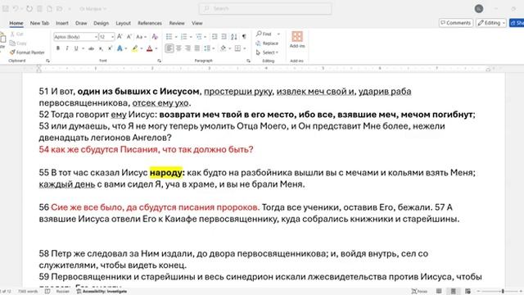Viewport: 524px width, 295px height.
Task: Apply bullet list
Action: (169, 36)
